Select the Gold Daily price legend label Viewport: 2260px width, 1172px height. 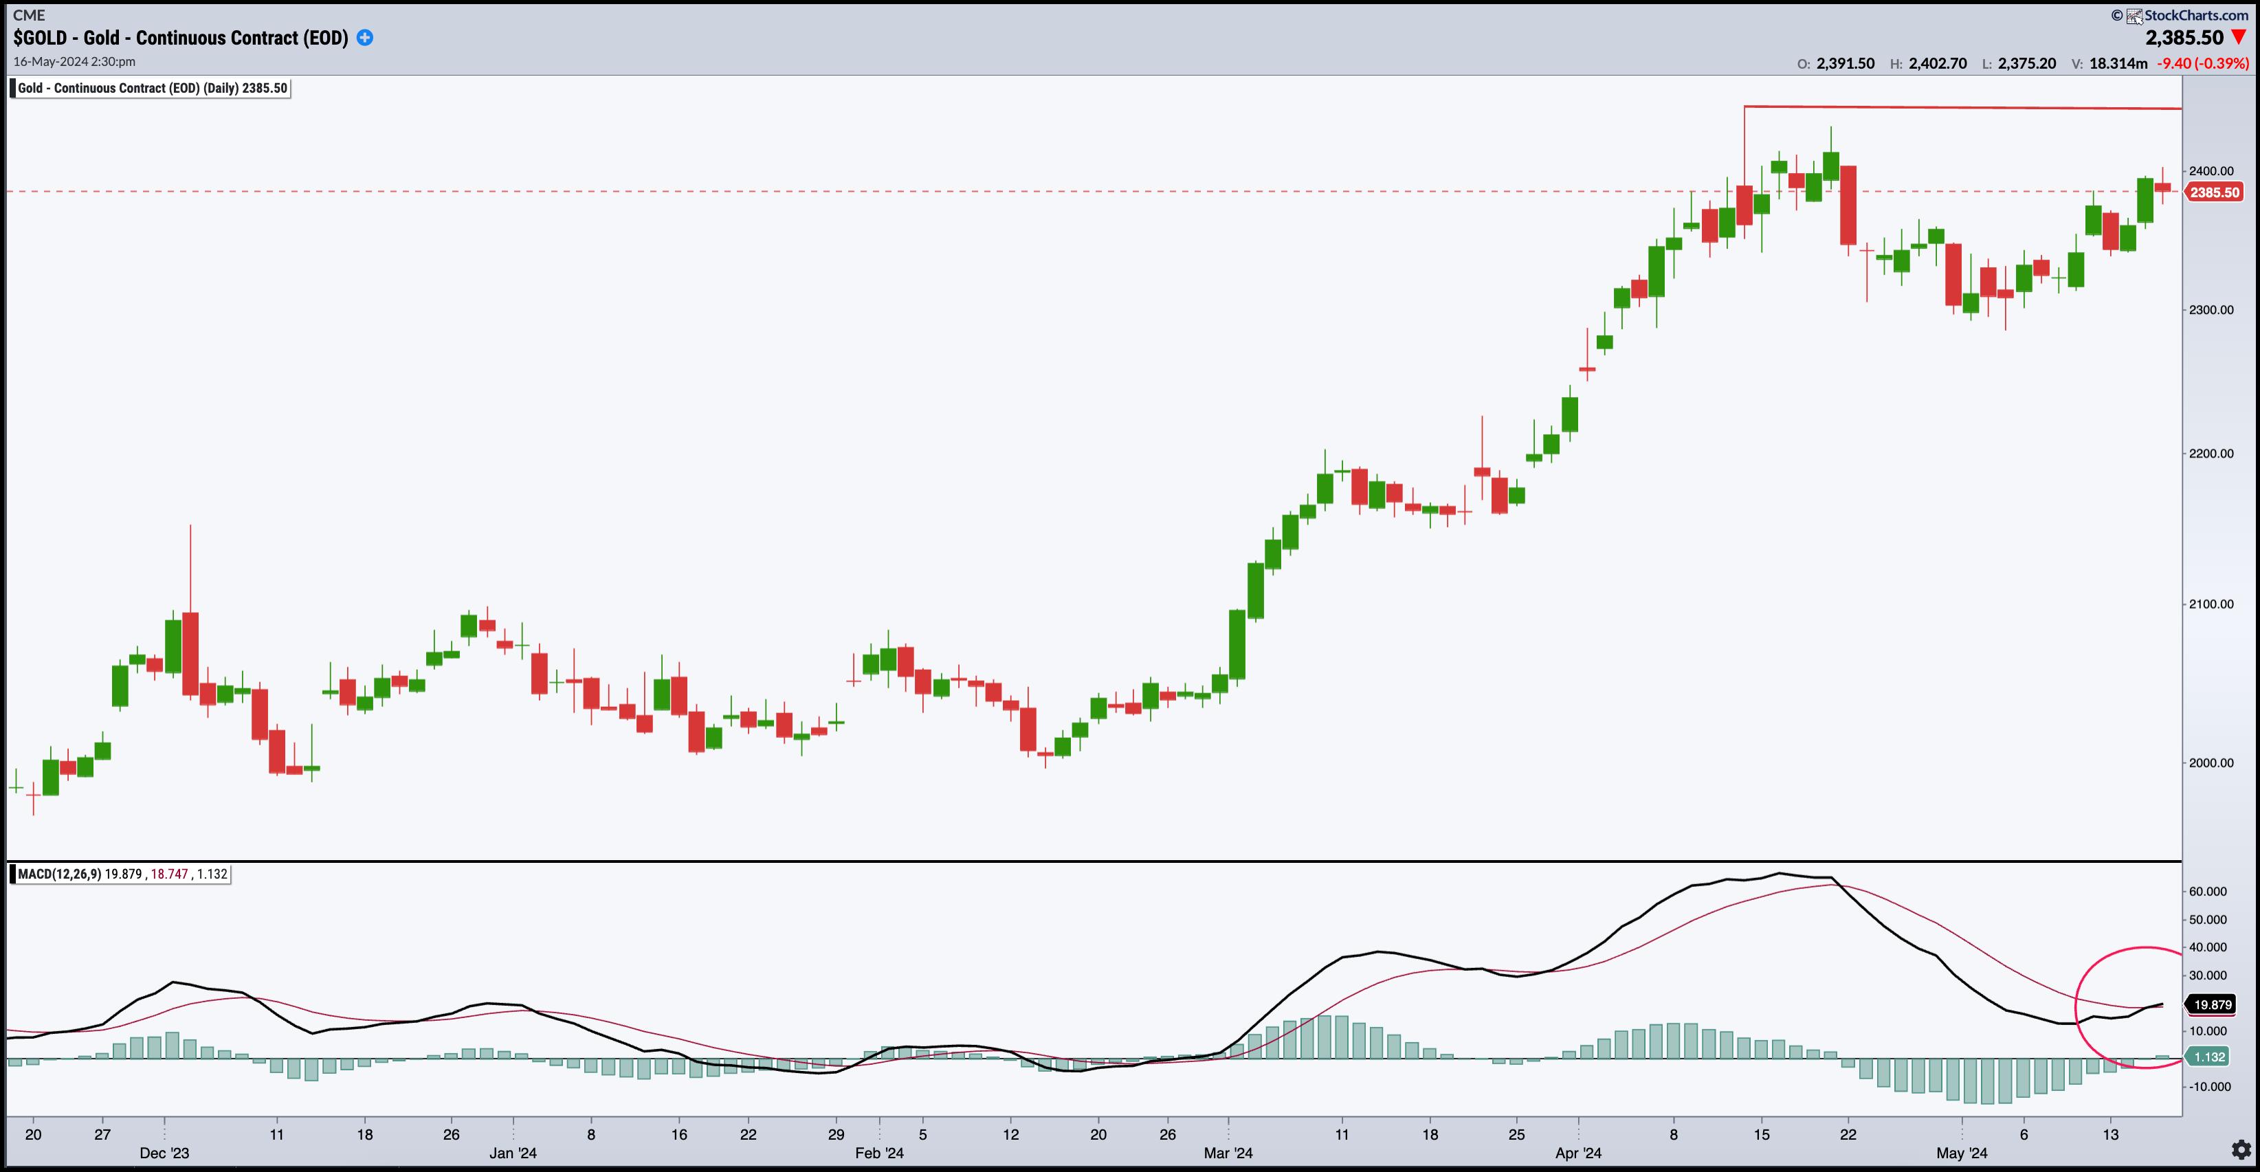pos(153,89)
